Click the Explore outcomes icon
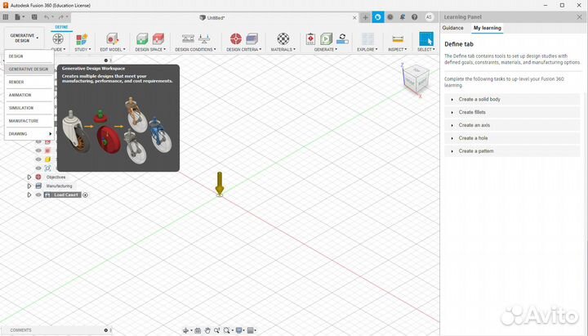Image resolution: width=588 pixels, height=336 pixels. click(367, 38)
